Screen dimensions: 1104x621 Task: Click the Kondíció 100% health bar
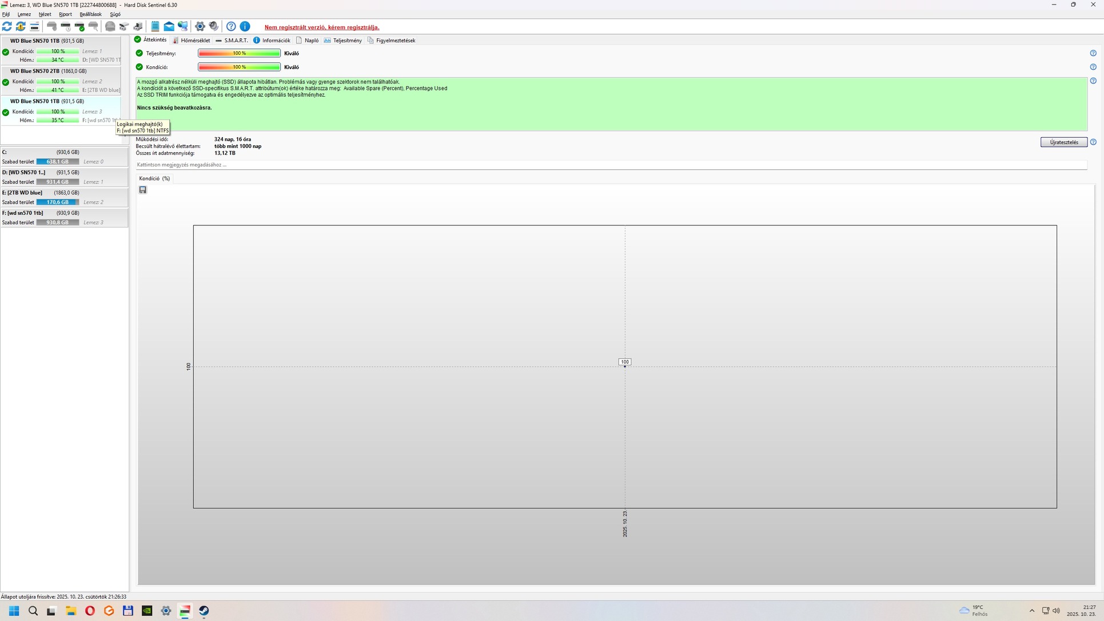pyautogui.click(x=239, y=67)
